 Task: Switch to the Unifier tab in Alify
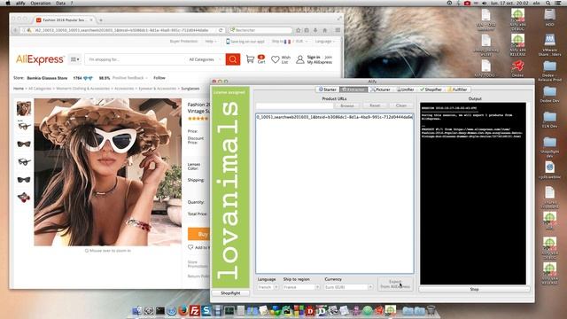coord(405,89)
